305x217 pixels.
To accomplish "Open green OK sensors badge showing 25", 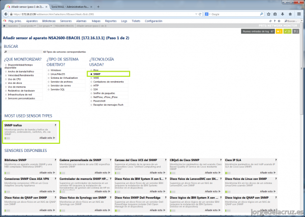I will 287,32.
